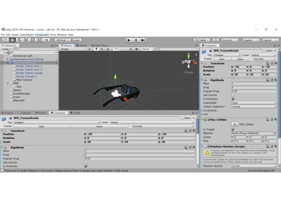Toggle WM_FramesRondo active checkbox in right Inspector
Viewport: 281px width, 200px height.
(x=211, y=51)
